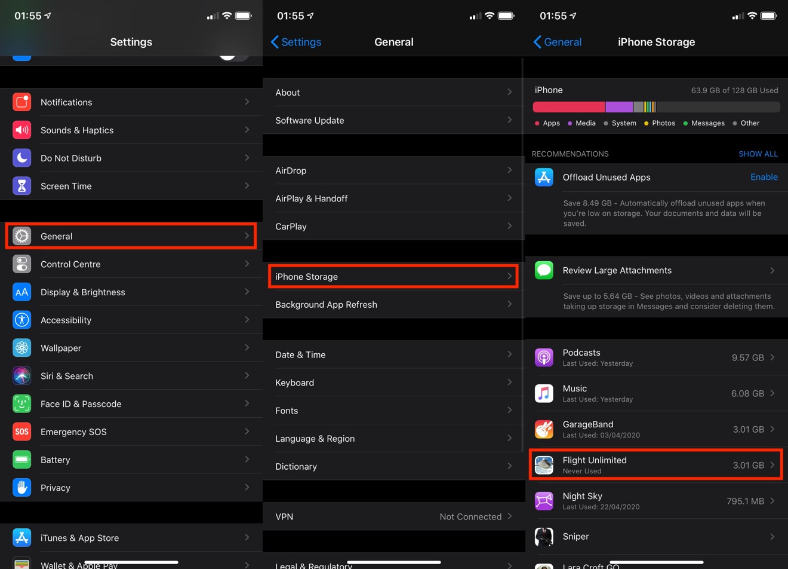Open the Do Not Disturb moon icon
The width and height of the screenshot is (788, 569).
coord(22,158)
